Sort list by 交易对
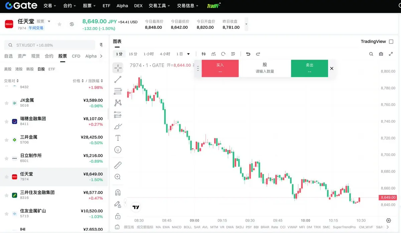Image resolution: width=401 pixels, height=233 pixels. 11,81
